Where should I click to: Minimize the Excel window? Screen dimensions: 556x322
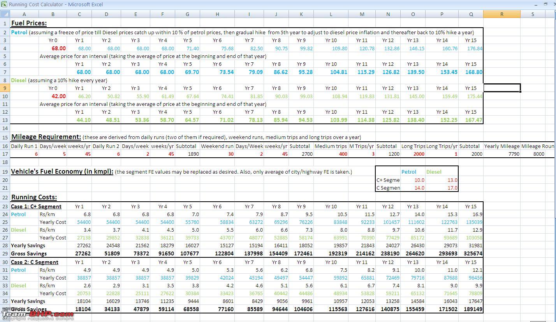536,4
